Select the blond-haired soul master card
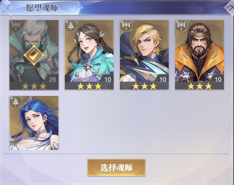The height and width of the screenshot is (185, 234). [144, 55]
